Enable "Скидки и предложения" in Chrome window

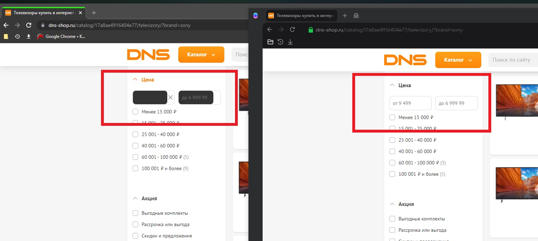tap(135, 236)
